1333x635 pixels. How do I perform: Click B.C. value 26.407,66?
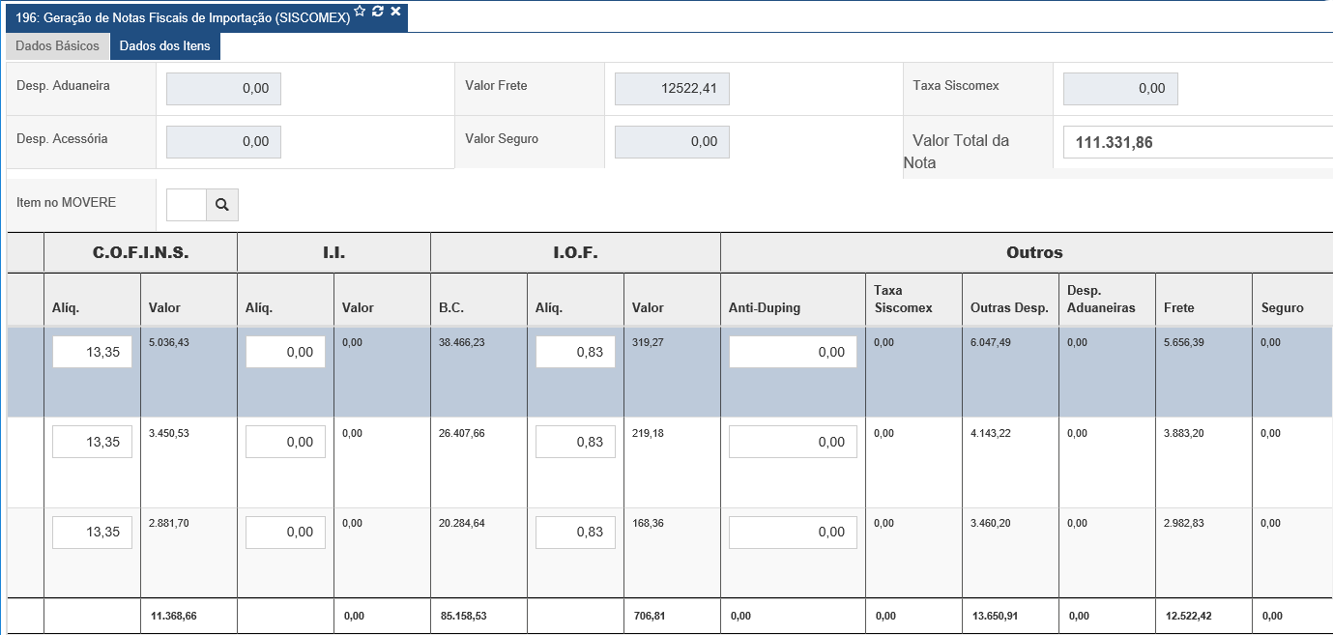(x=462, y=433)
